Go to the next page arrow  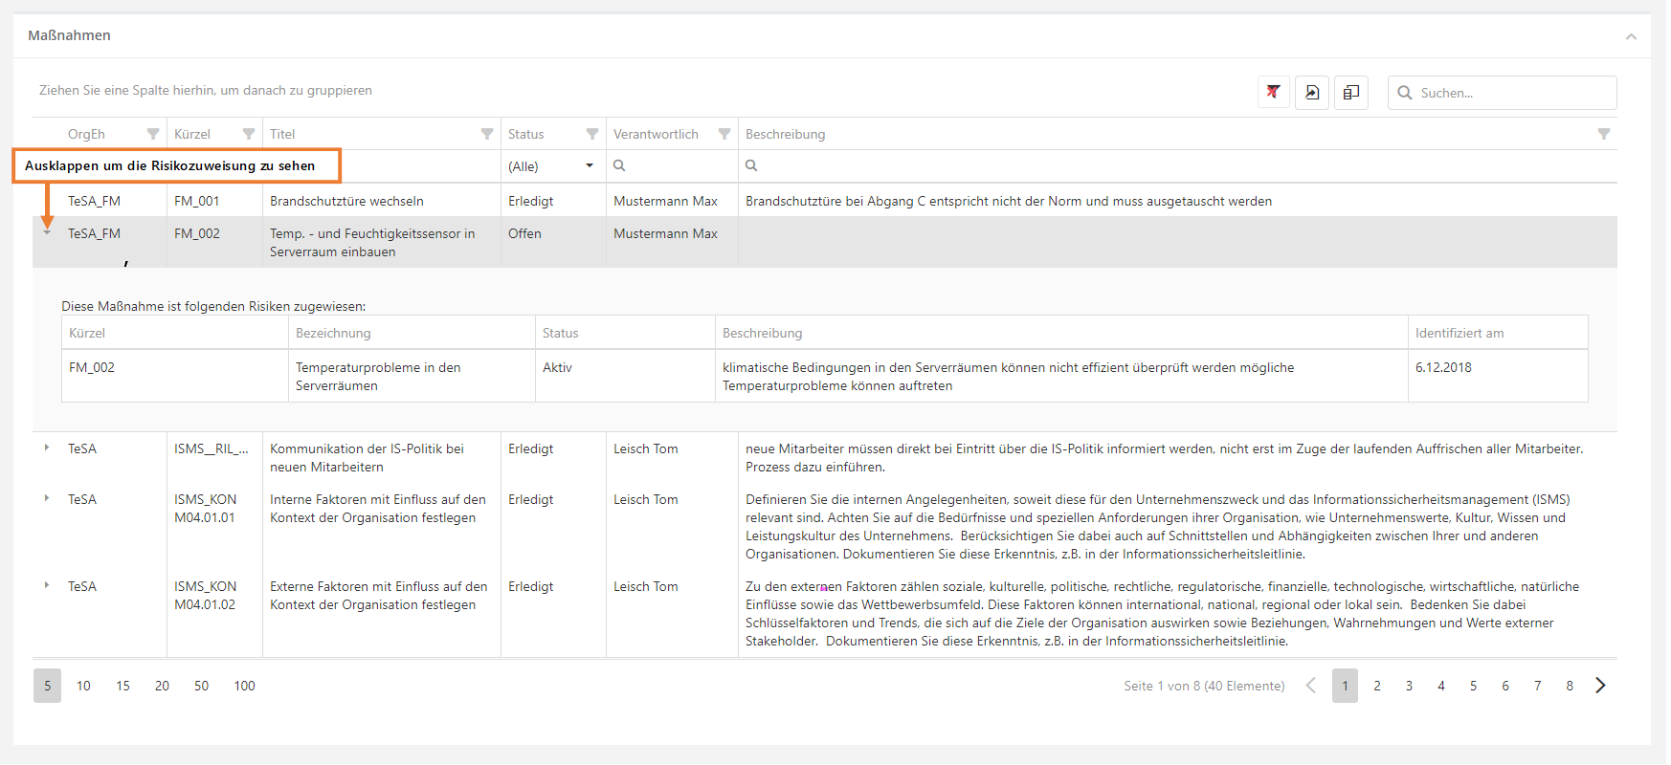(1600, 686)
